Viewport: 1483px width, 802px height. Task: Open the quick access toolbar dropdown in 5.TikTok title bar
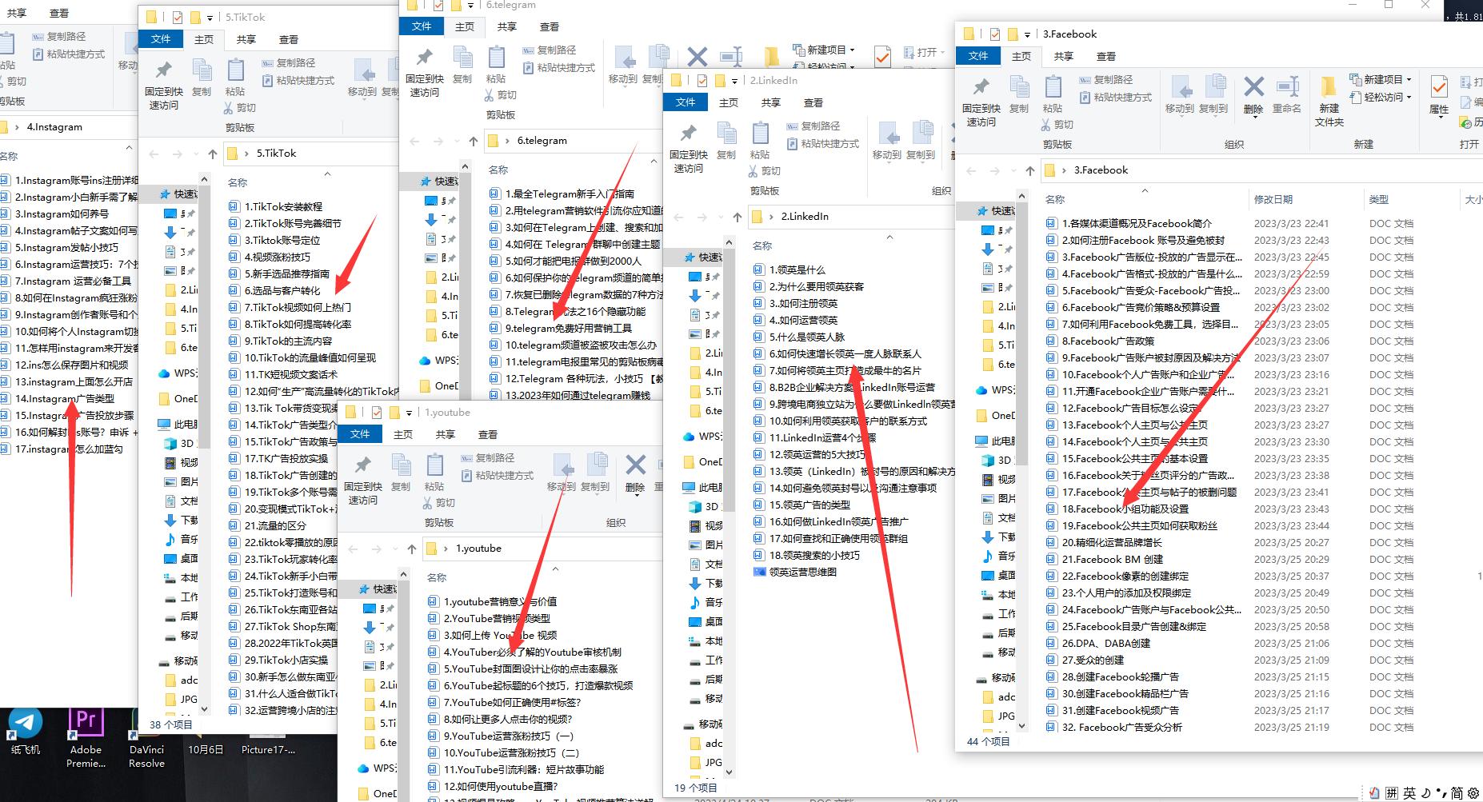(x=210, y=18)
